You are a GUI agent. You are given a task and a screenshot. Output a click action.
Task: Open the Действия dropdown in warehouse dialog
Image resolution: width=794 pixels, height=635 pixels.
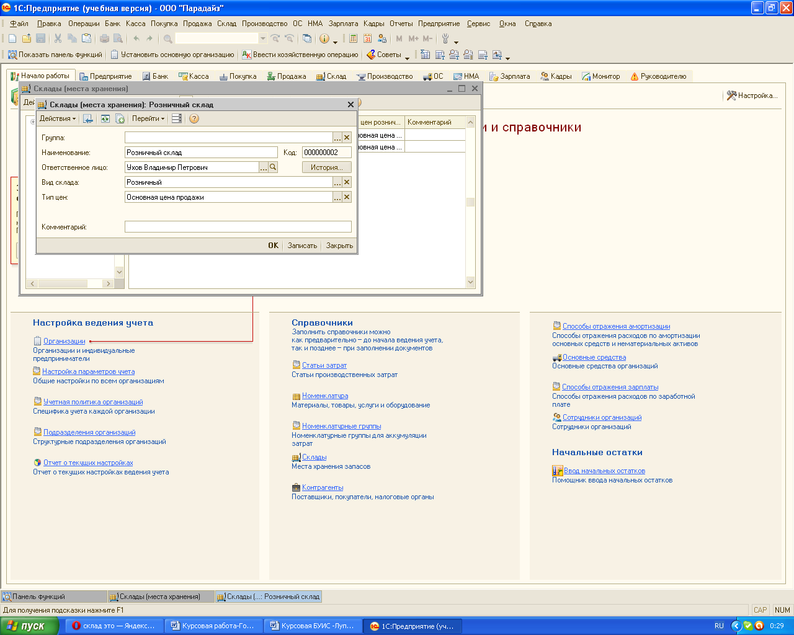(57, 118)
